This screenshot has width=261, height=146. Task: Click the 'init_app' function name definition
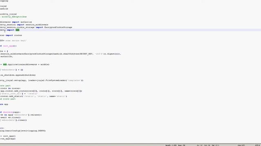click(x=8, y=46)
